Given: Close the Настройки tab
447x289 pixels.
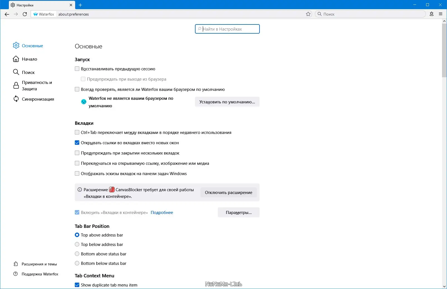Looking at the screenshot, I should tap(71, 5).
